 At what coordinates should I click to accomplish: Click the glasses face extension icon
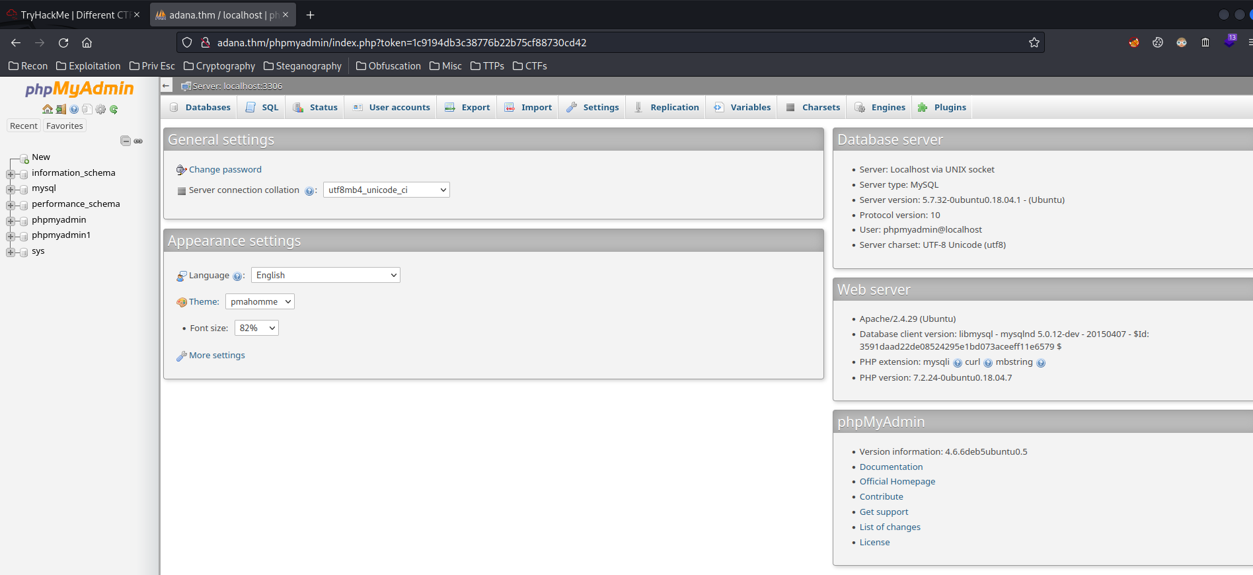click(x=1182, y=42)
